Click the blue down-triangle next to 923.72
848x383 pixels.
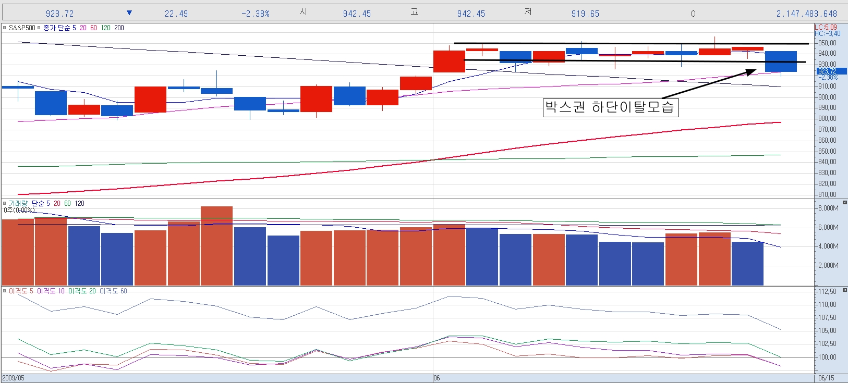pyautogui.click(x=129, y=13)
